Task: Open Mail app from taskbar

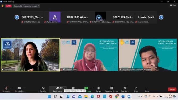Action: (80, 97)
